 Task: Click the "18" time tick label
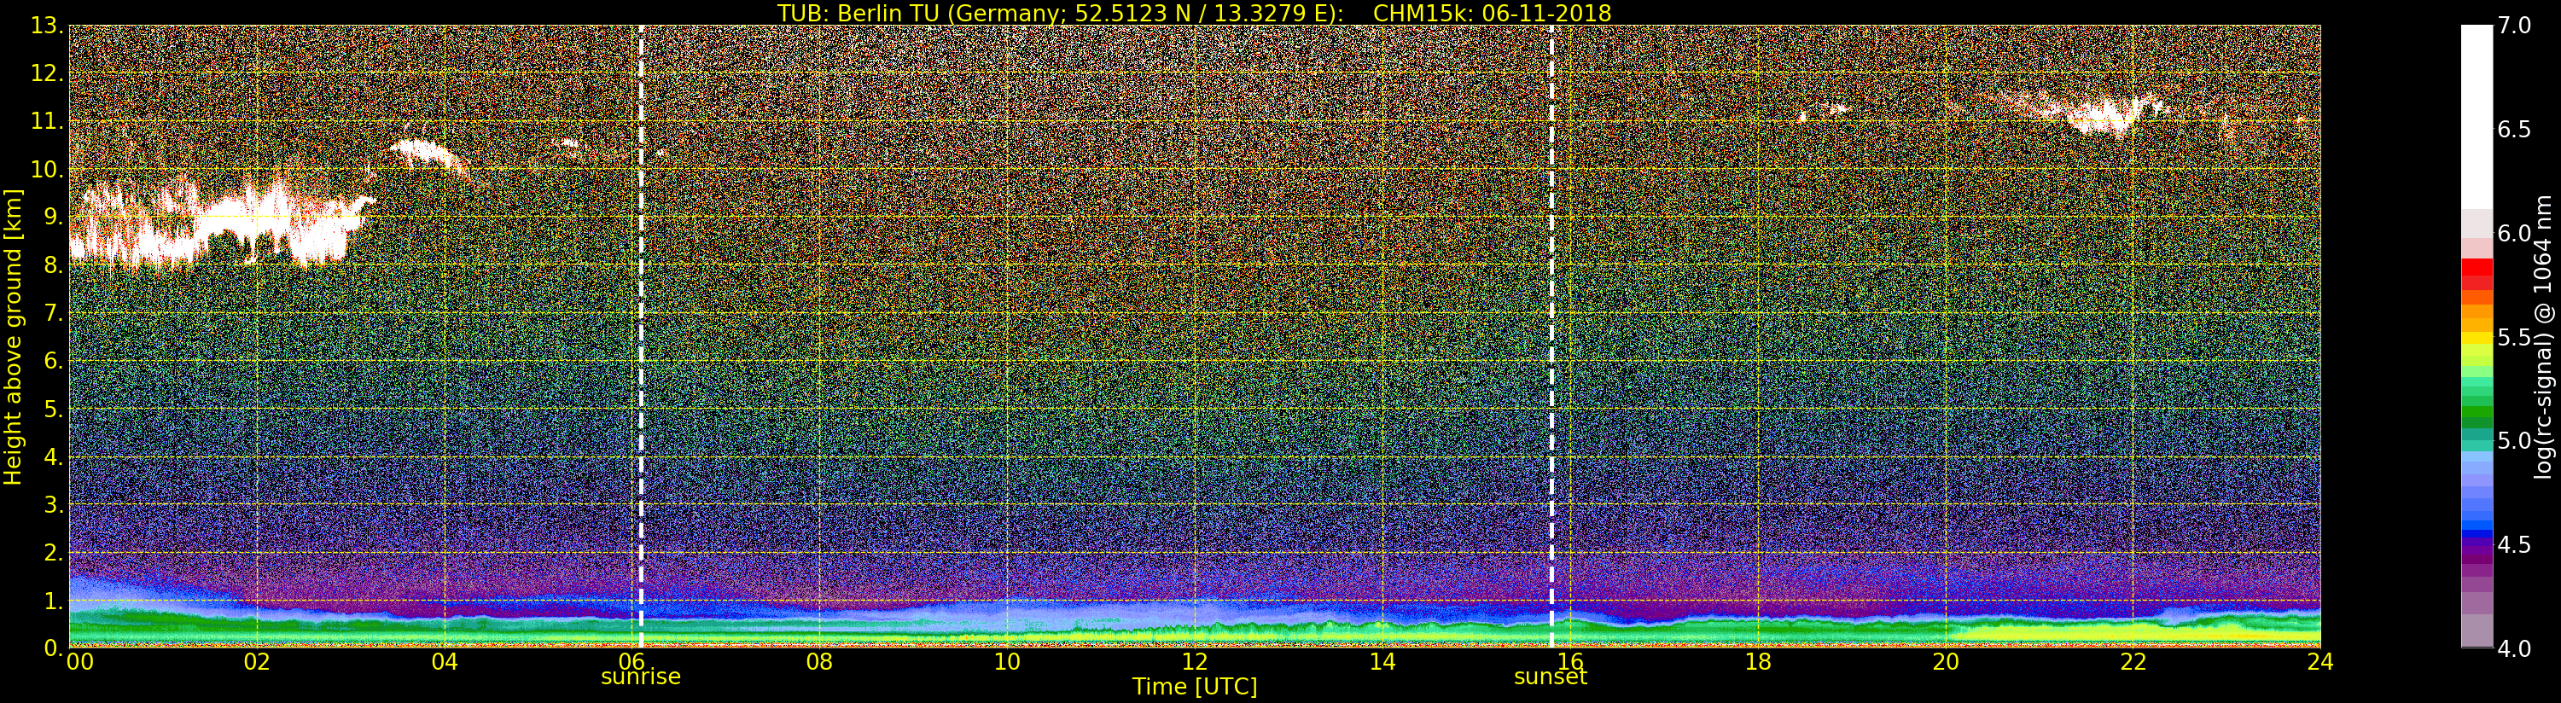click(x=1758, y=661)
